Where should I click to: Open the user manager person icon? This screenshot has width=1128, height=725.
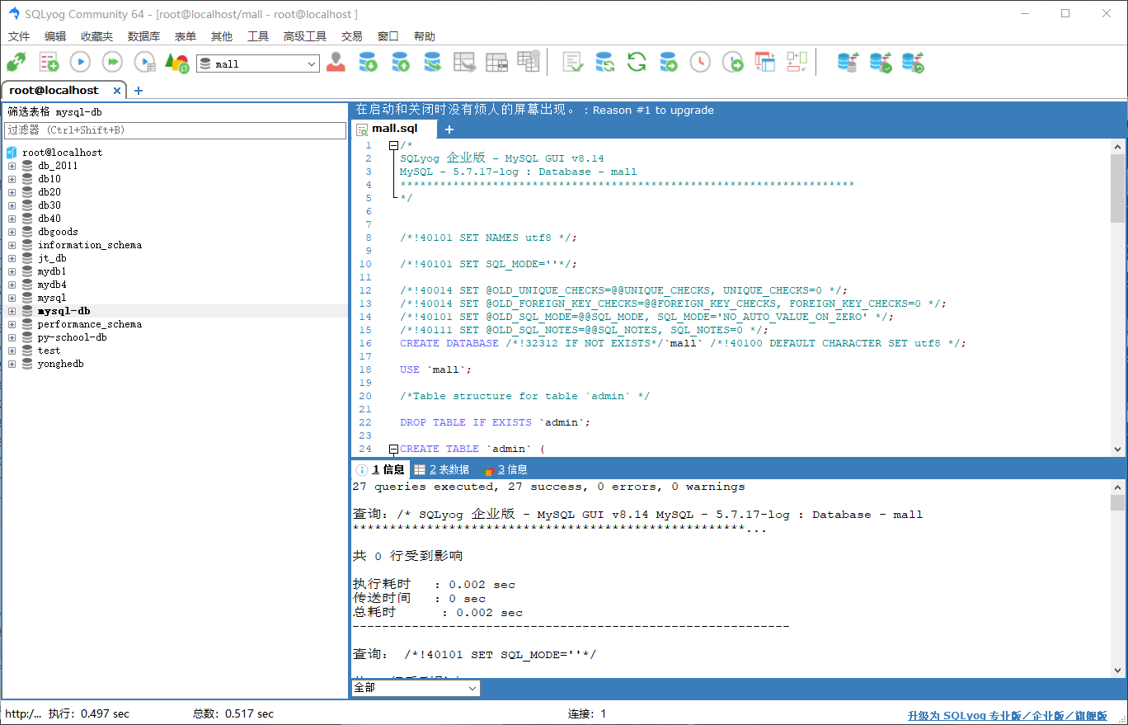(x=336, y=62)
